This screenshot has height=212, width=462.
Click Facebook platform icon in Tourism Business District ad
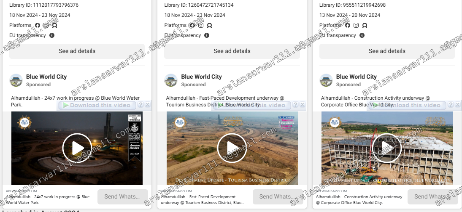[x=192, y=25]
